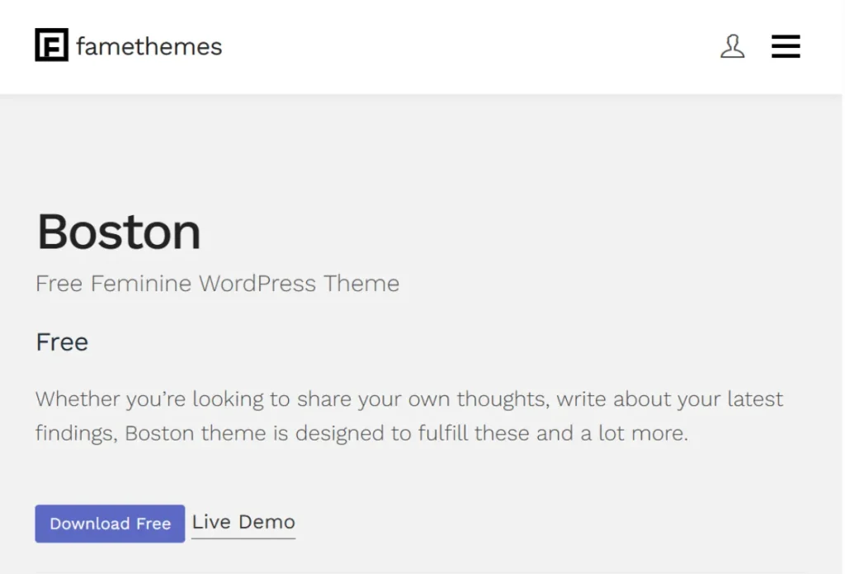Click the description line starting with findings
The height and width of the screenshot is (574, 845).
point(361,433)
